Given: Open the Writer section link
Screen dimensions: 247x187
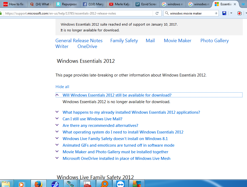Looking at the screenshot, I should (62, 46).
